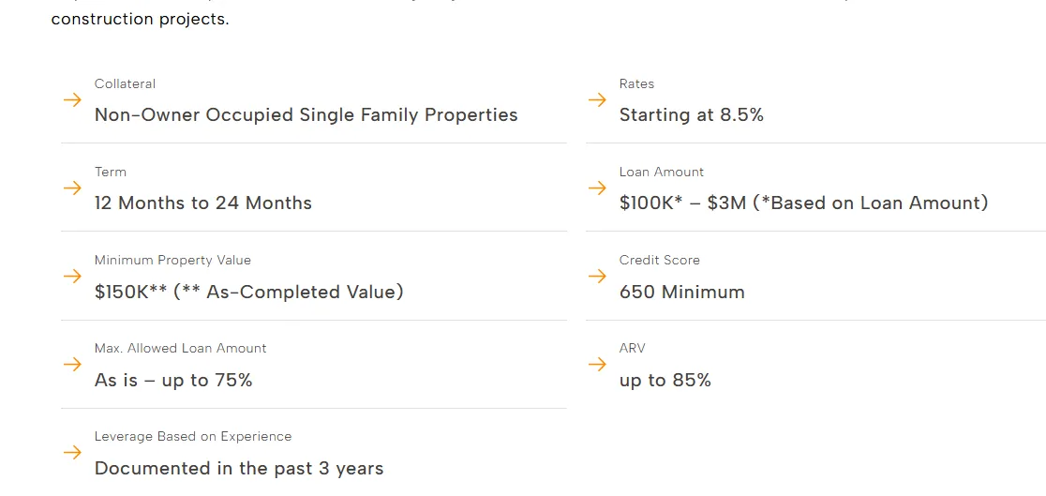
Task: Click the up to 85% ARV value
Action: (x=665, y=380)
